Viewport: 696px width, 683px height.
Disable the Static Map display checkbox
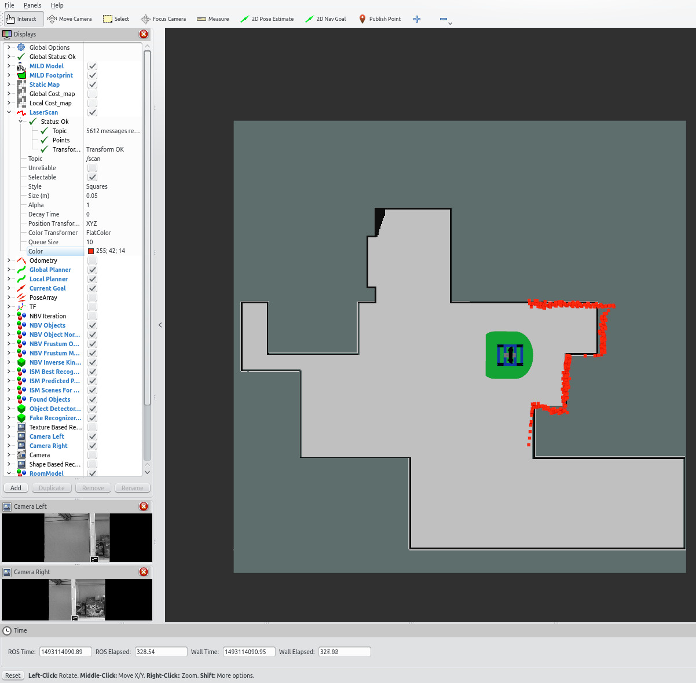click(x=93, y=85)
